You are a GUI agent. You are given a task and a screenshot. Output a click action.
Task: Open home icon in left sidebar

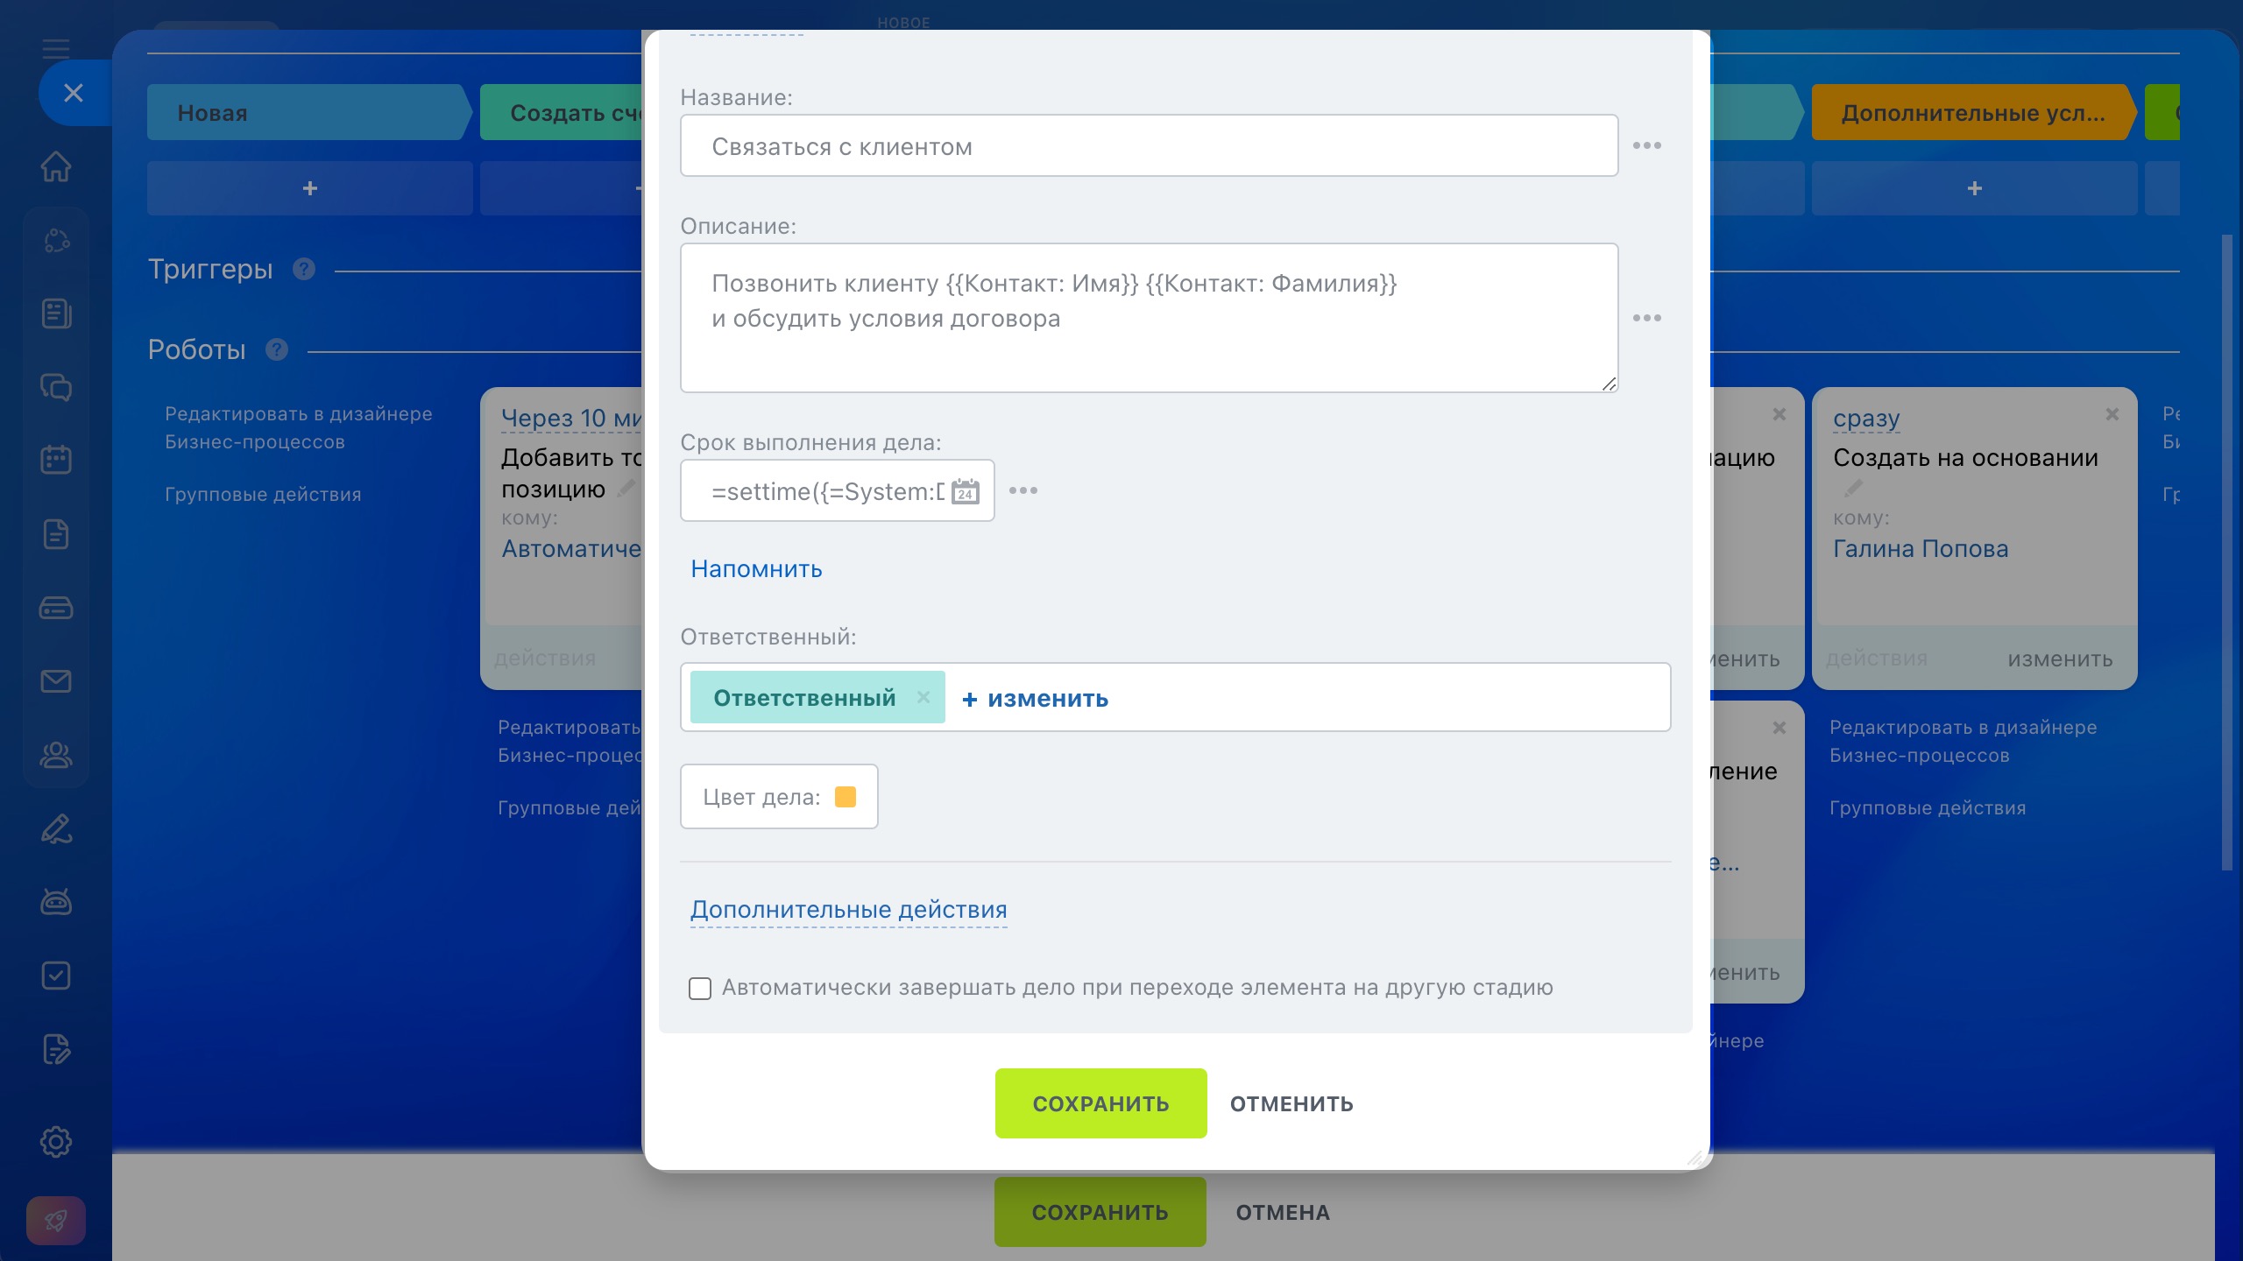[x=56, y=166]
